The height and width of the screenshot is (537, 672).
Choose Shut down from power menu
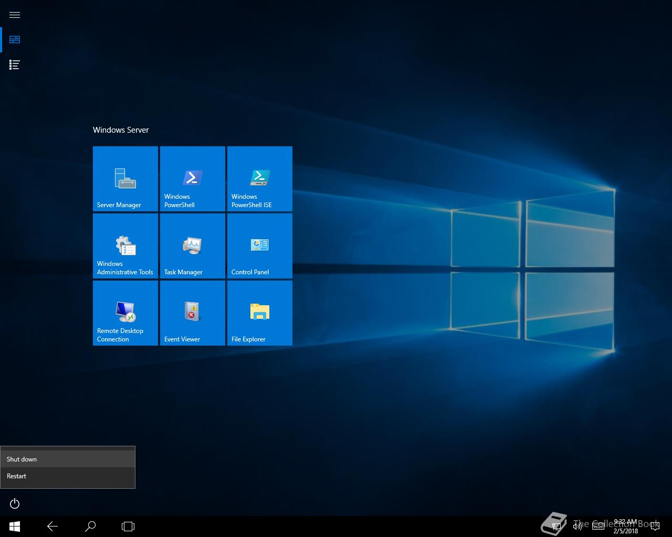[x=68, y=459]
